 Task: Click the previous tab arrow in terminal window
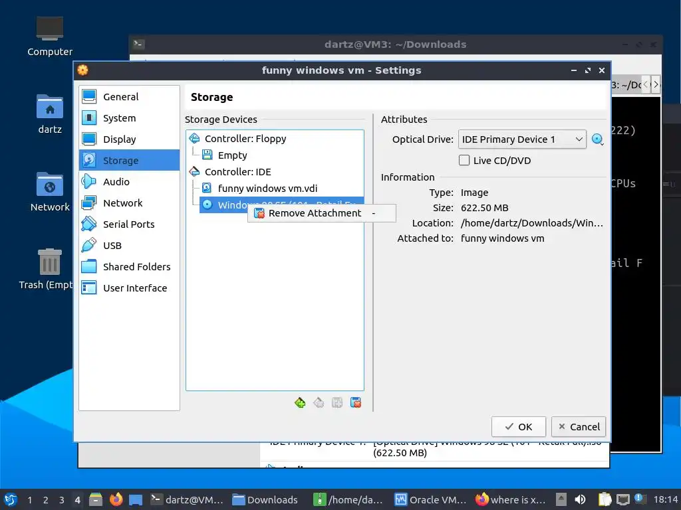coord(646,84)
